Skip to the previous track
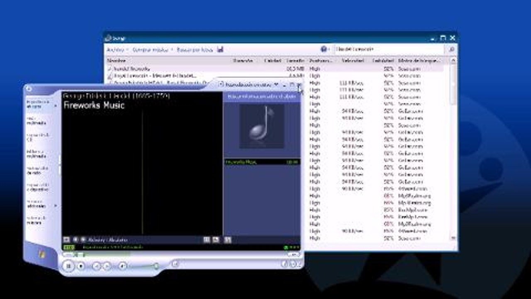 tap(96, 266)
